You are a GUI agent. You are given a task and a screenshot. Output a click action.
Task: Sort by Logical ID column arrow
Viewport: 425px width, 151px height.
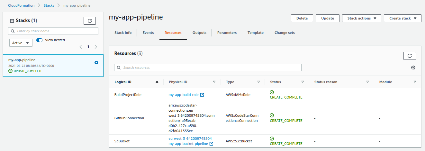(157, 82)
